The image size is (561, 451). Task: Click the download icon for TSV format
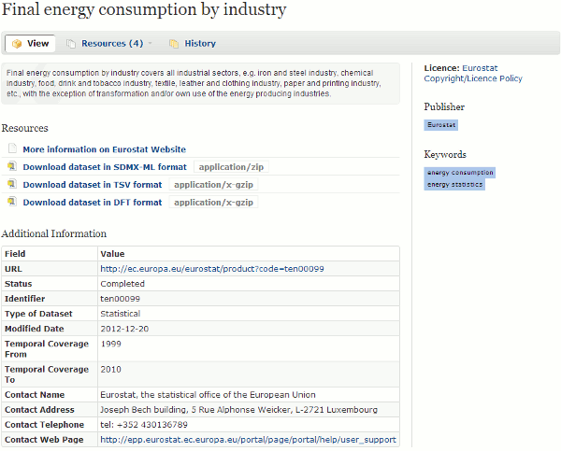(x=12, y=184)
